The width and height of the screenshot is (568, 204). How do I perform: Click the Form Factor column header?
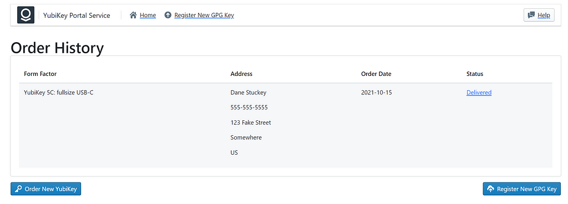[40, 74]
